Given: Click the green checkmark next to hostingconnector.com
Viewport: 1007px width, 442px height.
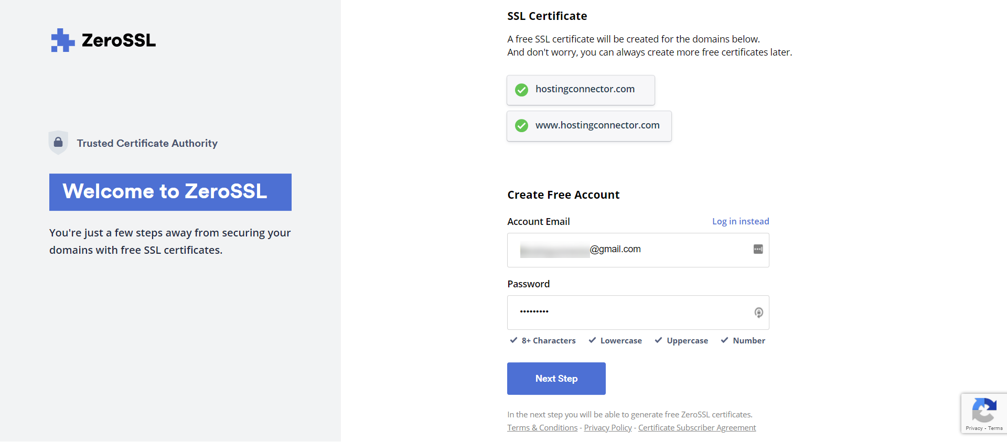Looking at the screenshot, I should click(x=521, y=90).
